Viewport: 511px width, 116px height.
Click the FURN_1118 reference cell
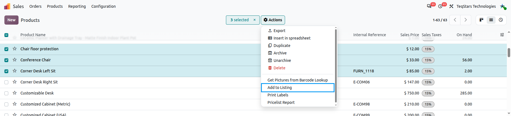pyautogui.click(x=364, y=71)
